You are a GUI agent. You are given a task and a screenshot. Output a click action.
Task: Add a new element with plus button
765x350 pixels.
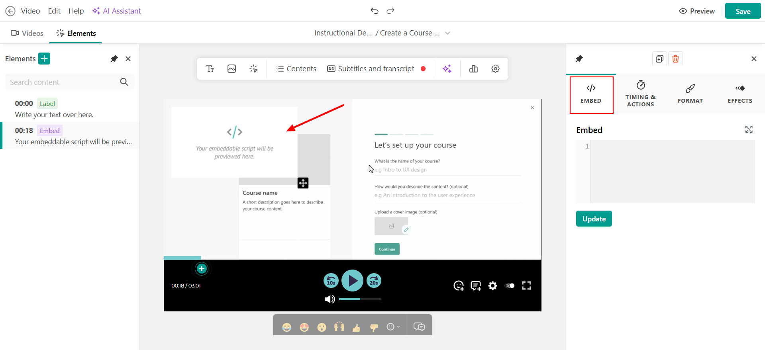(x=44, y=59)
